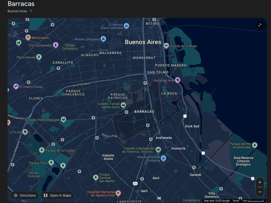This screenshot has width=271, height=203.
Task: Select the El Teatro Flores pin
Action: (x=16, y=87)
